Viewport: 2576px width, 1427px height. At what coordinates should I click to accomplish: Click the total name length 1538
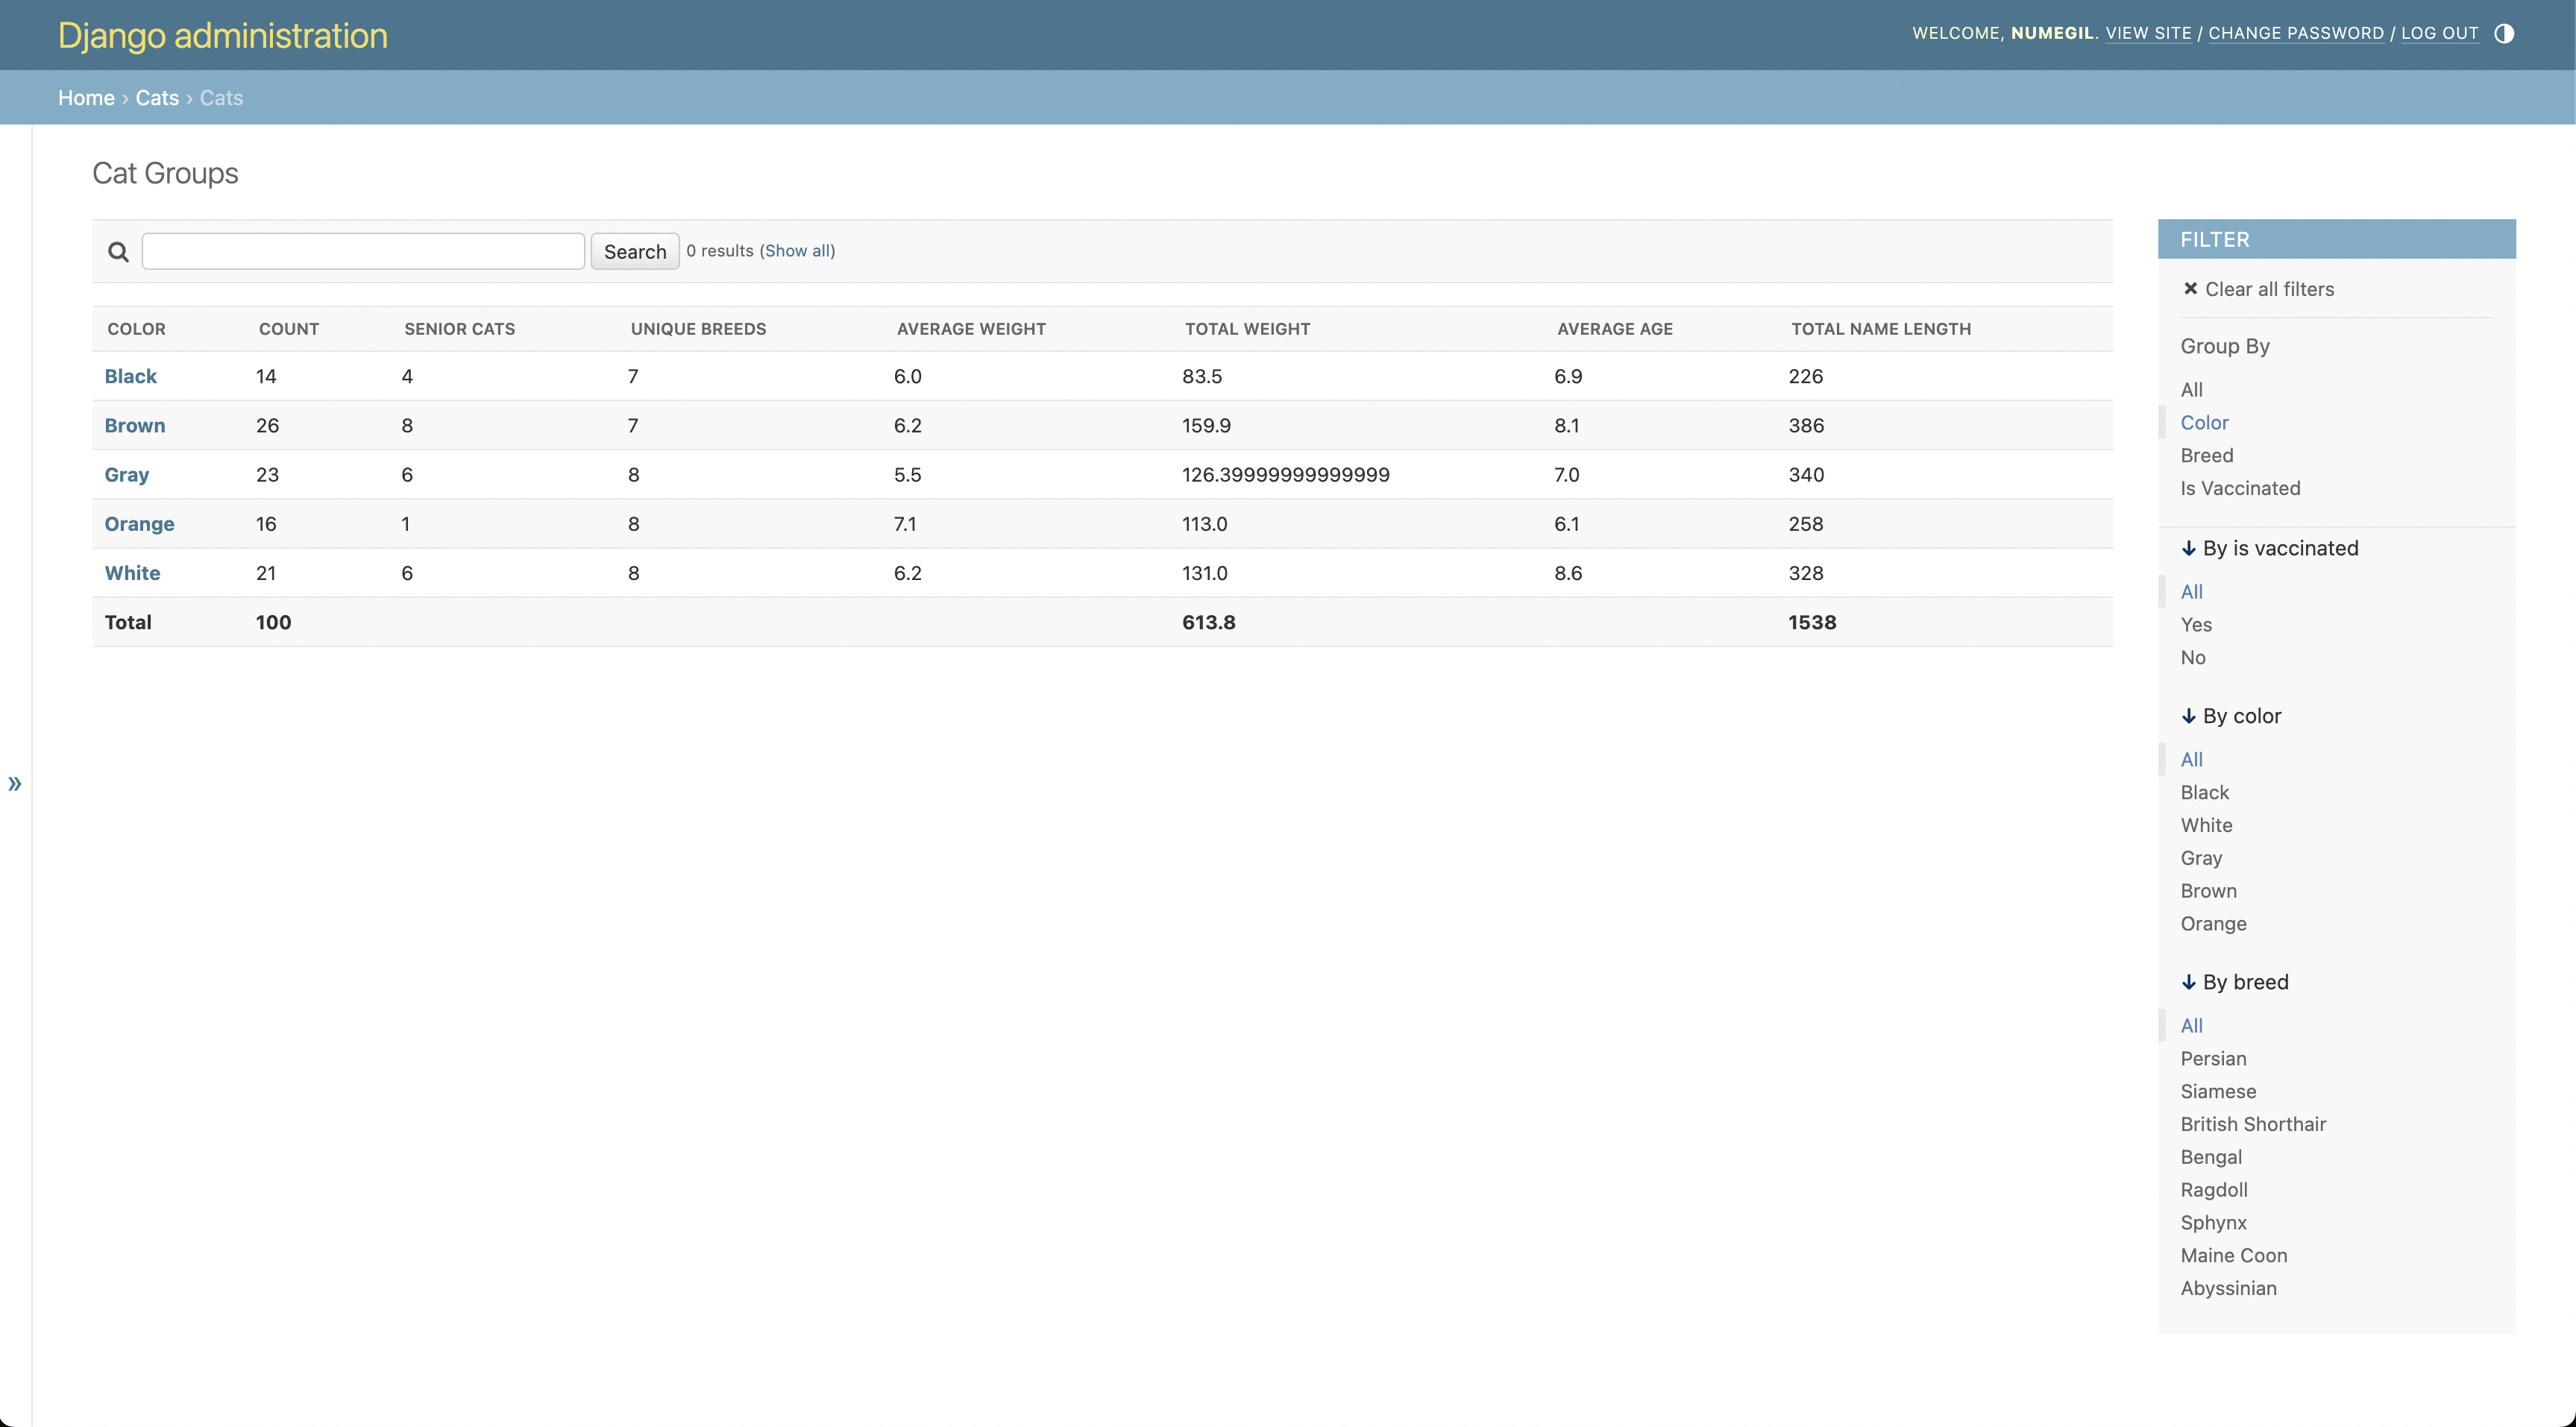pos(1812,622)
